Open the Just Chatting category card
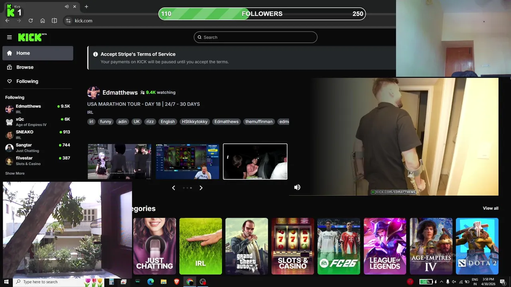This screenshot has height=287, width=511. pos(154,246)
